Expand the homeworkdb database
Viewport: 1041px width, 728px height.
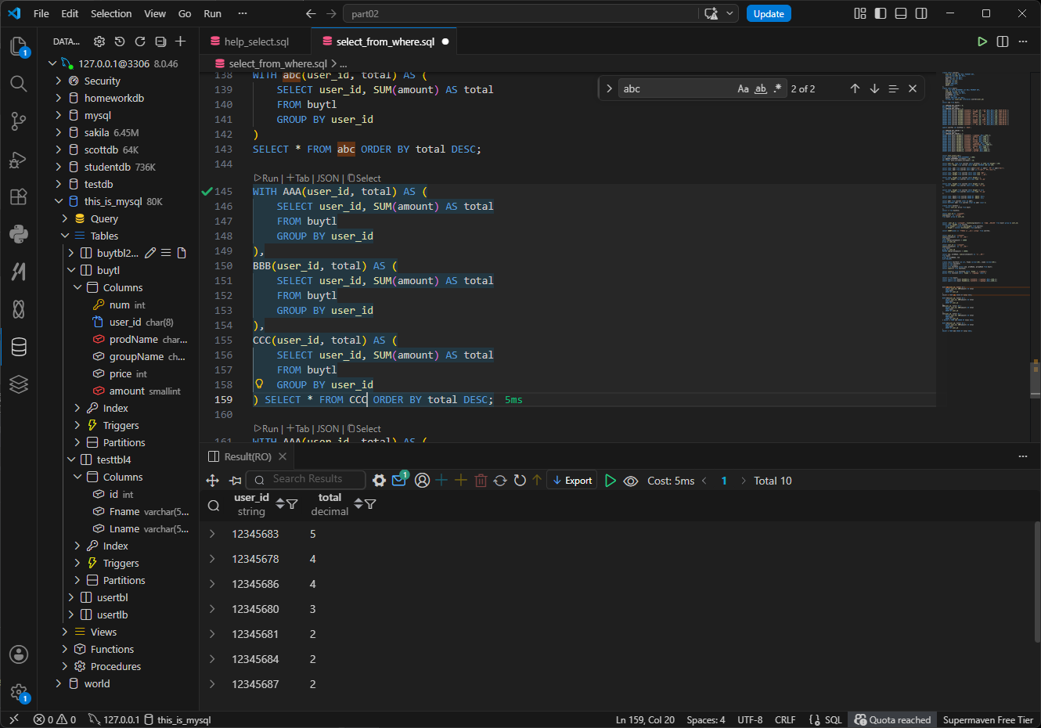(59, 98)
